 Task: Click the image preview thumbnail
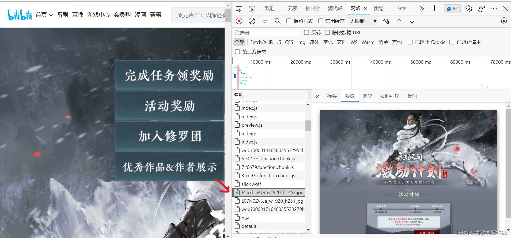click(408, 172)
